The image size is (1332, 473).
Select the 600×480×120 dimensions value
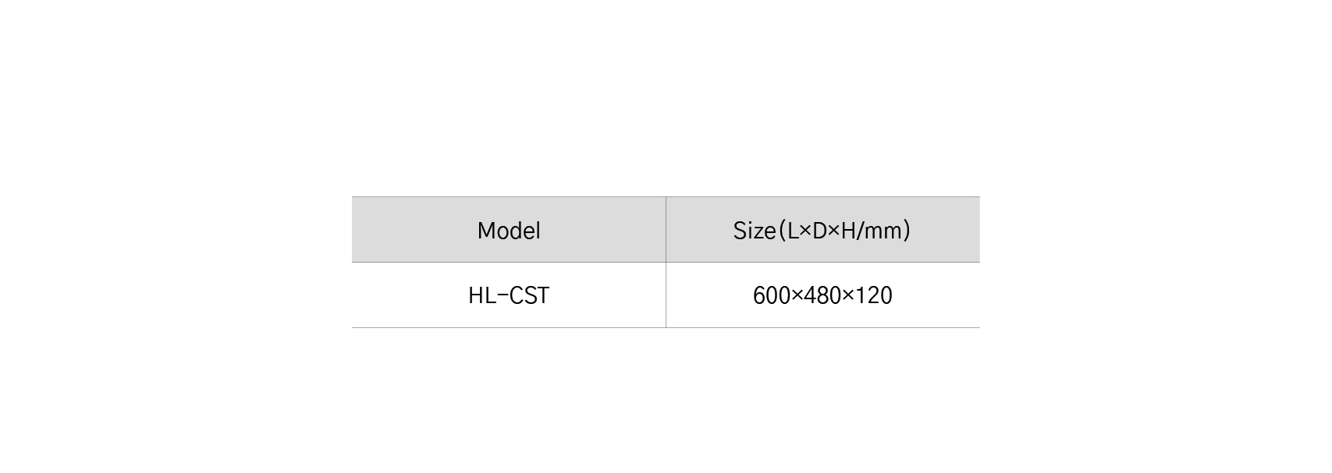tap(822, 296)
